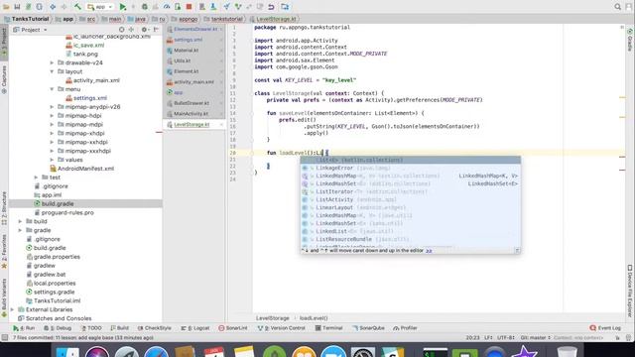Click the Search Everywhere magnifier icon
This screenshot has height=357, width=635.
(x=617, y=7)
